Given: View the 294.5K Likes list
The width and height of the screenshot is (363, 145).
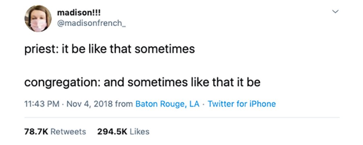Looking at the screenshot, I should (x=123, y=132).
